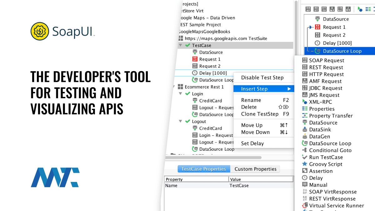Choose Disable Test Step from context menu
The width and height of the screenshot is (375, 211).
coord(262,78)
